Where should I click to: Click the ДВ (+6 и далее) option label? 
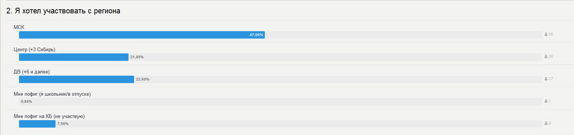[32, 72]
